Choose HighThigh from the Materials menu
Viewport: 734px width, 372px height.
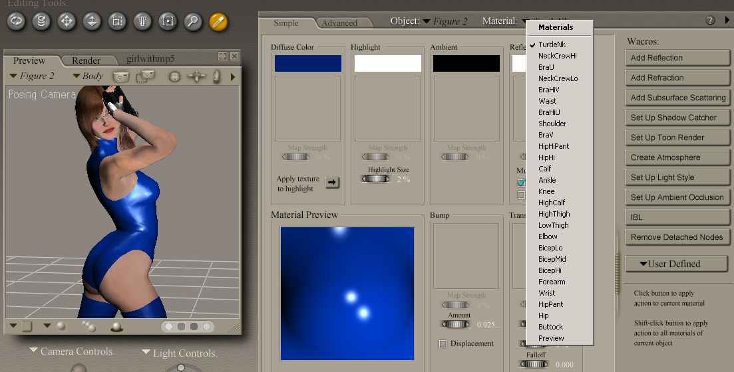(x=554, y=214)
